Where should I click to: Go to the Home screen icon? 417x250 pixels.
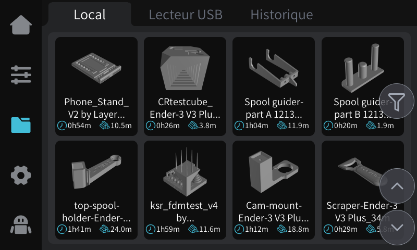tap(21, 25)
